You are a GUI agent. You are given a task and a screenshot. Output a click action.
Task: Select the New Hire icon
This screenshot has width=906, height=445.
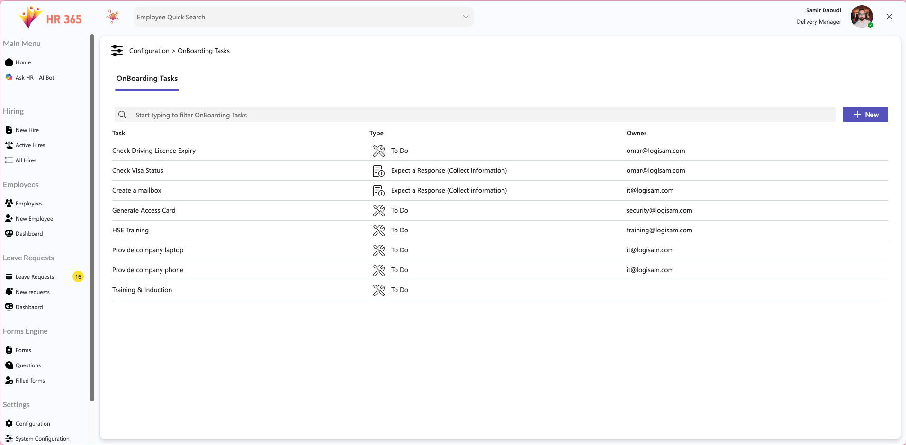pos(9,129)
